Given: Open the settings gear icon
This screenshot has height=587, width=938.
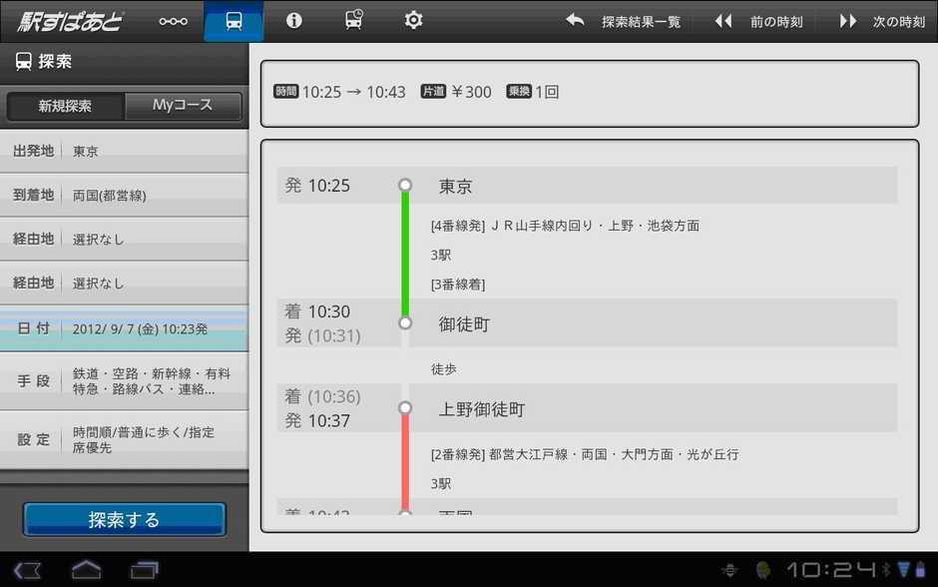Looking at the screenshot, I should [413, 21].
